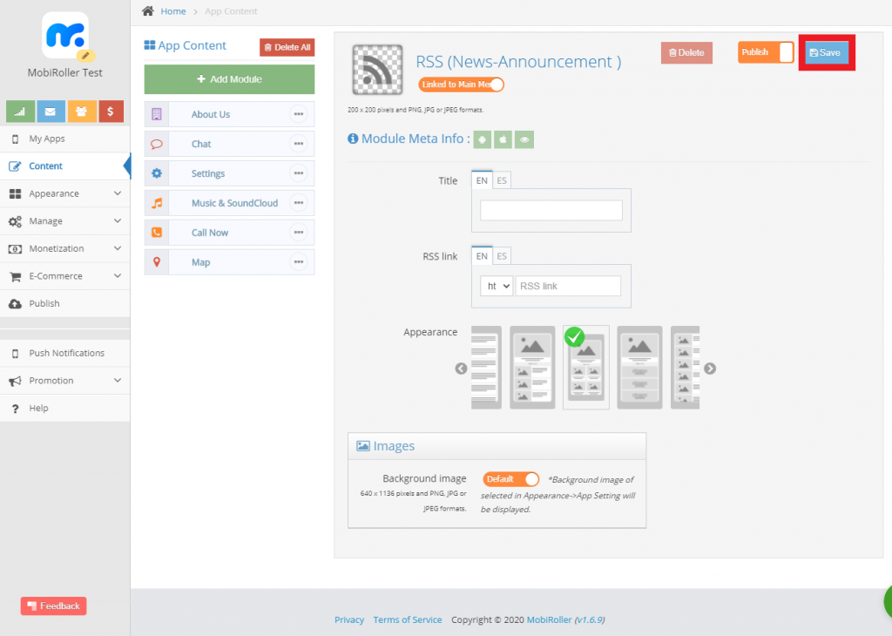Viewport: 892px width, 636px height.
Task: Click the red dollar revenue icon
Action: 110,112
